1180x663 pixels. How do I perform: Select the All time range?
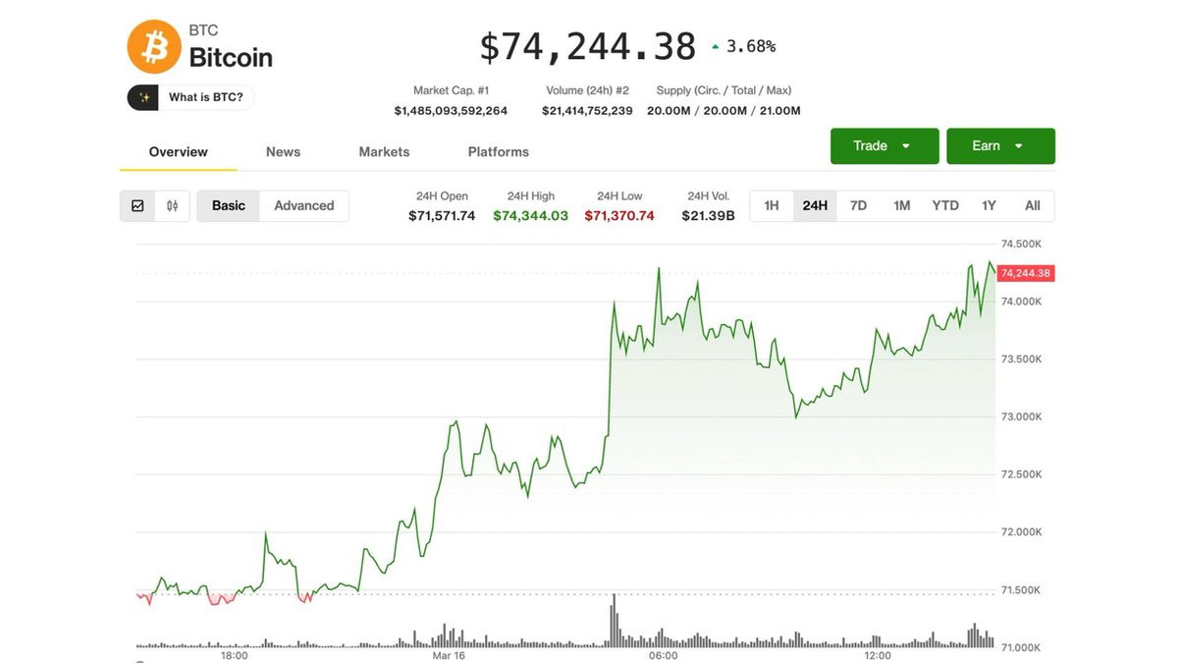[x=1032, y=205]
